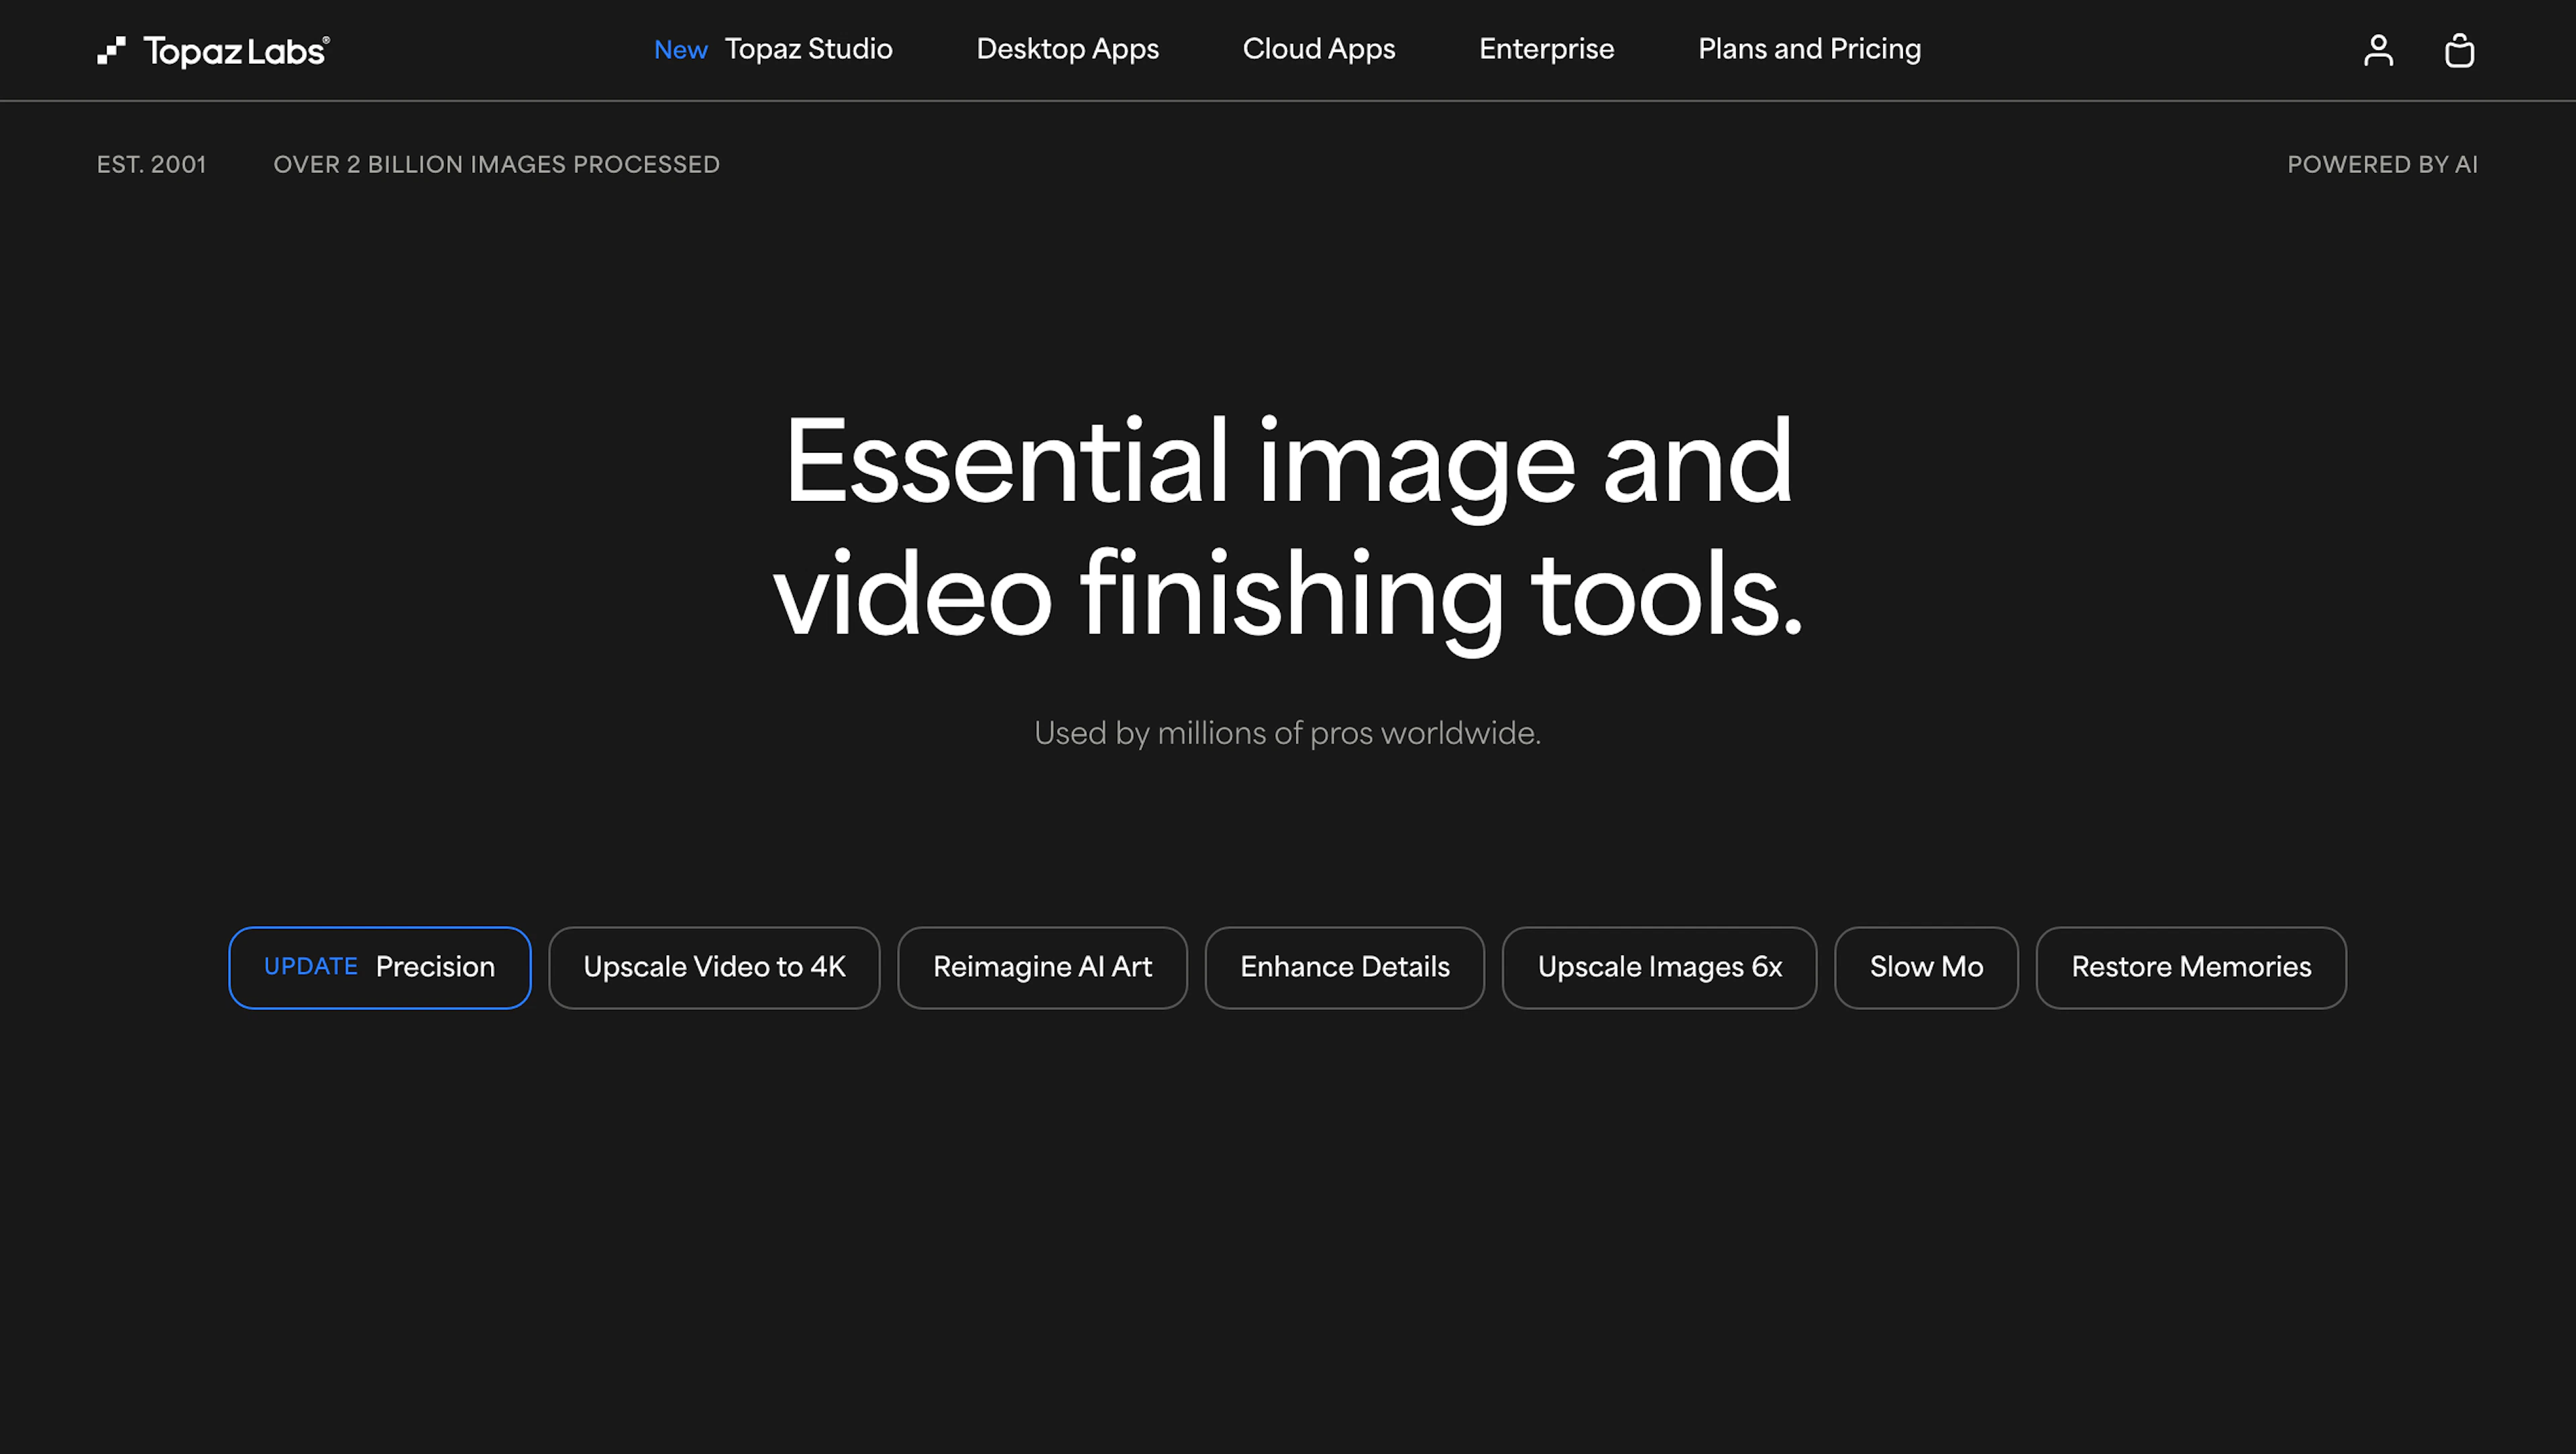Open the Cloud Apps menu
Screen dimensions: 2576x1454
click(1318, 49)
